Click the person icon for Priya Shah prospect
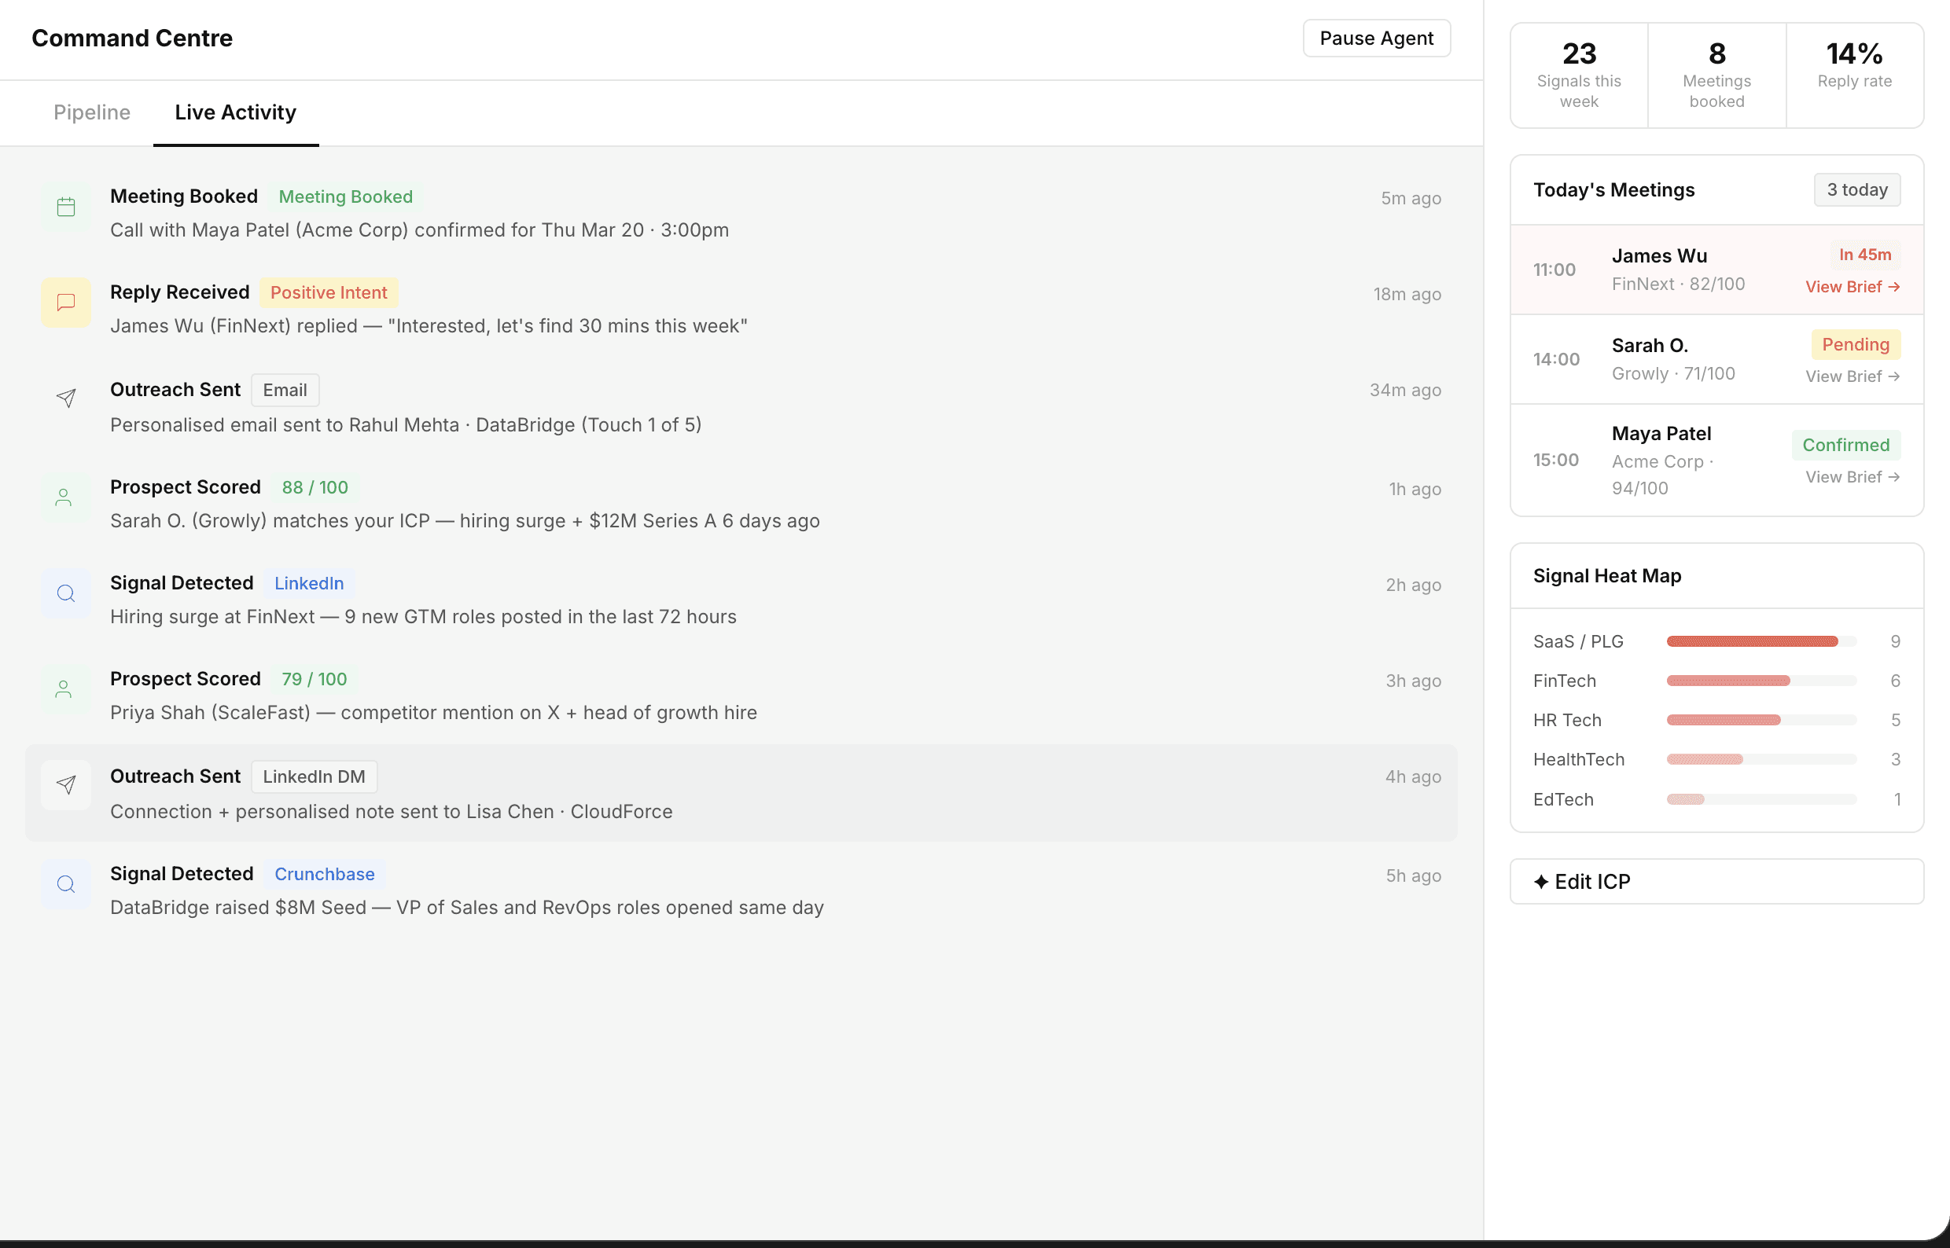This screenshot has width=1950, height=1248. 64,688
